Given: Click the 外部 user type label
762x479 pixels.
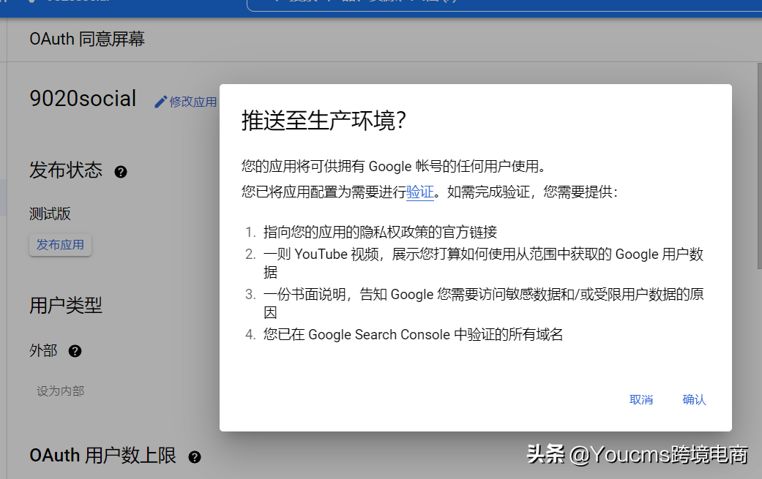Looking at the screenshot, I should 43,350.
